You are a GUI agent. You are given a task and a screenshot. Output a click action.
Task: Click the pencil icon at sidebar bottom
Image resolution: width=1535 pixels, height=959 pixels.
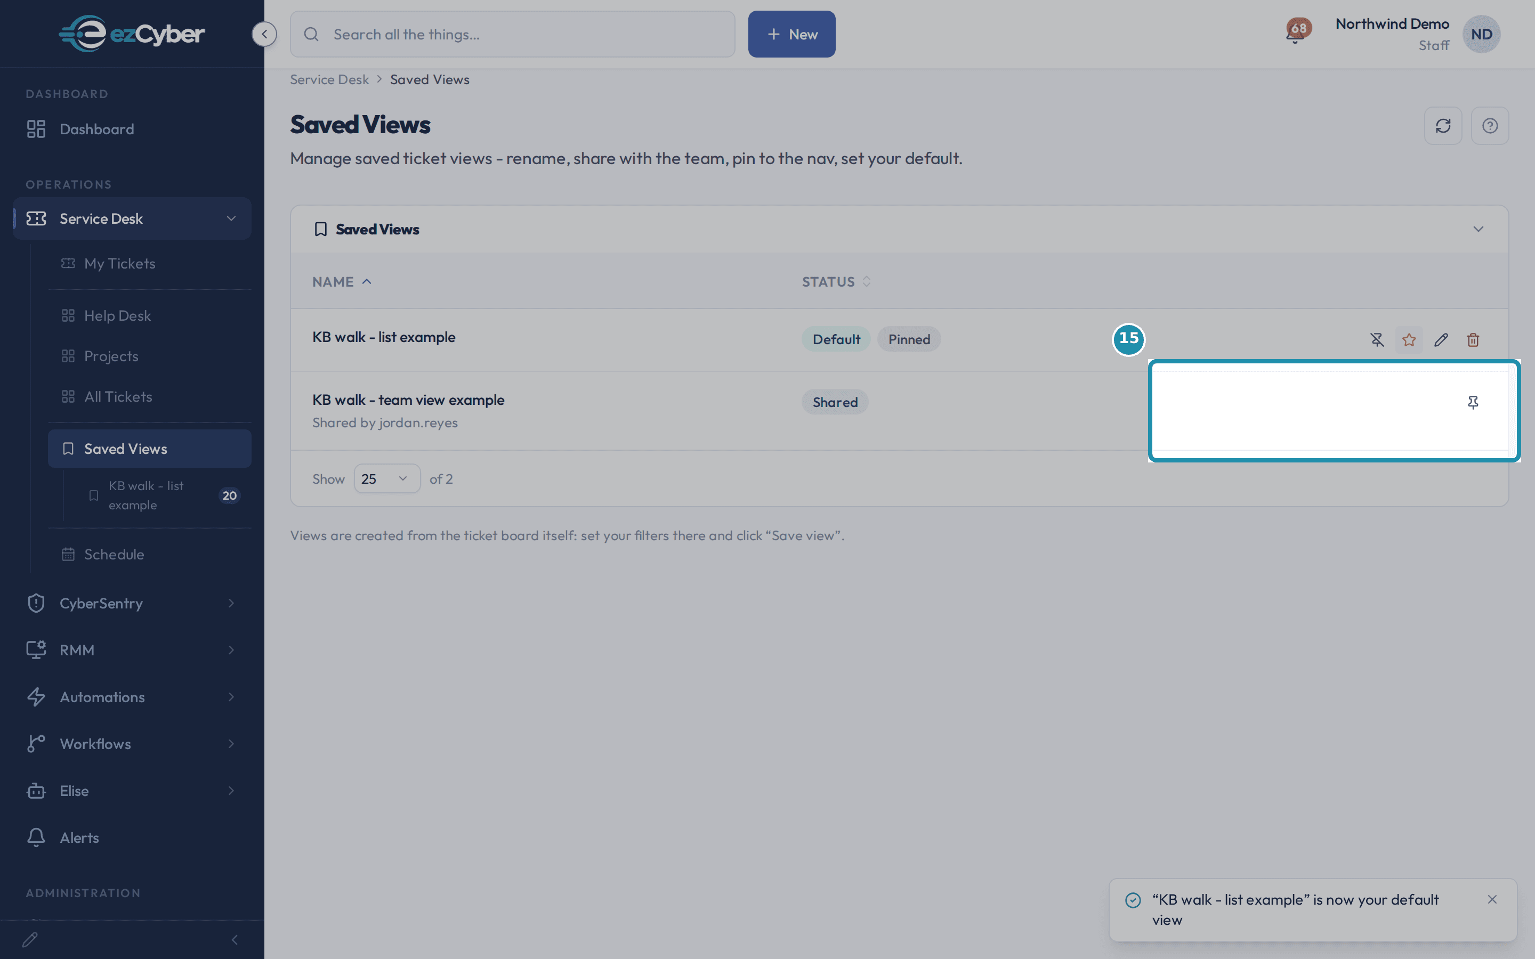coord(30,939)
